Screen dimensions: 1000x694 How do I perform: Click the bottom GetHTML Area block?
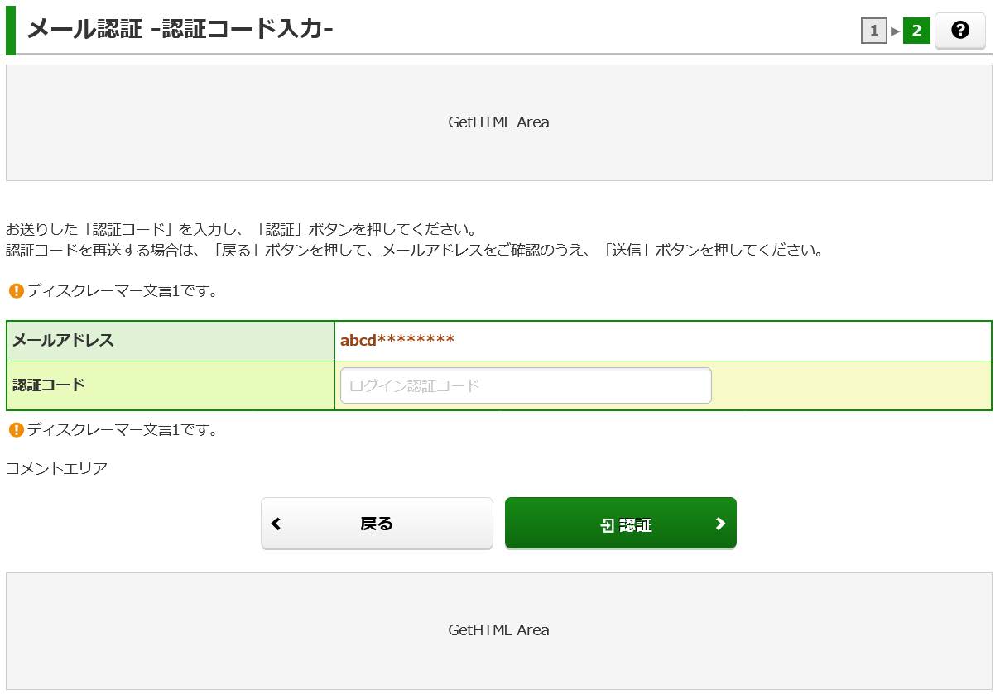click(x=499, y=630)
